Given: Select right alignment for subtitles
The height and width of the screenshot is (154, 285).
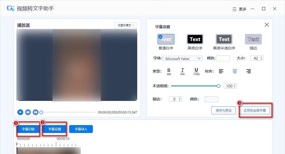Looking at the screenshot, I should tap(248, 71).
